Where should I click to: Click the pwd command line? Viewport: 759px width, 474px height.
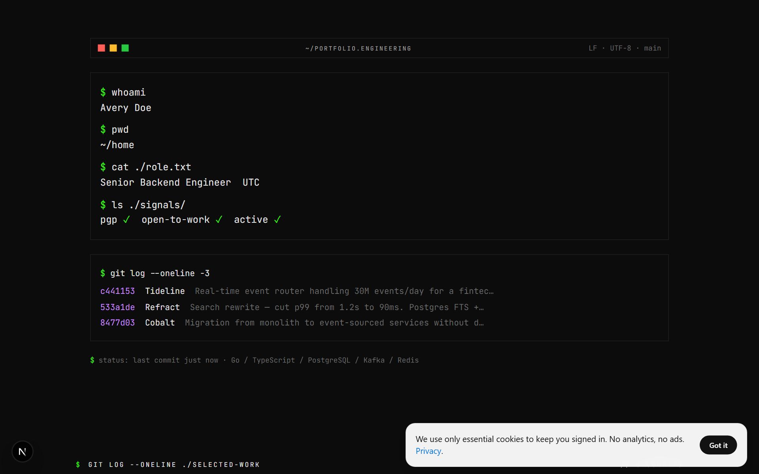[115, 130]
